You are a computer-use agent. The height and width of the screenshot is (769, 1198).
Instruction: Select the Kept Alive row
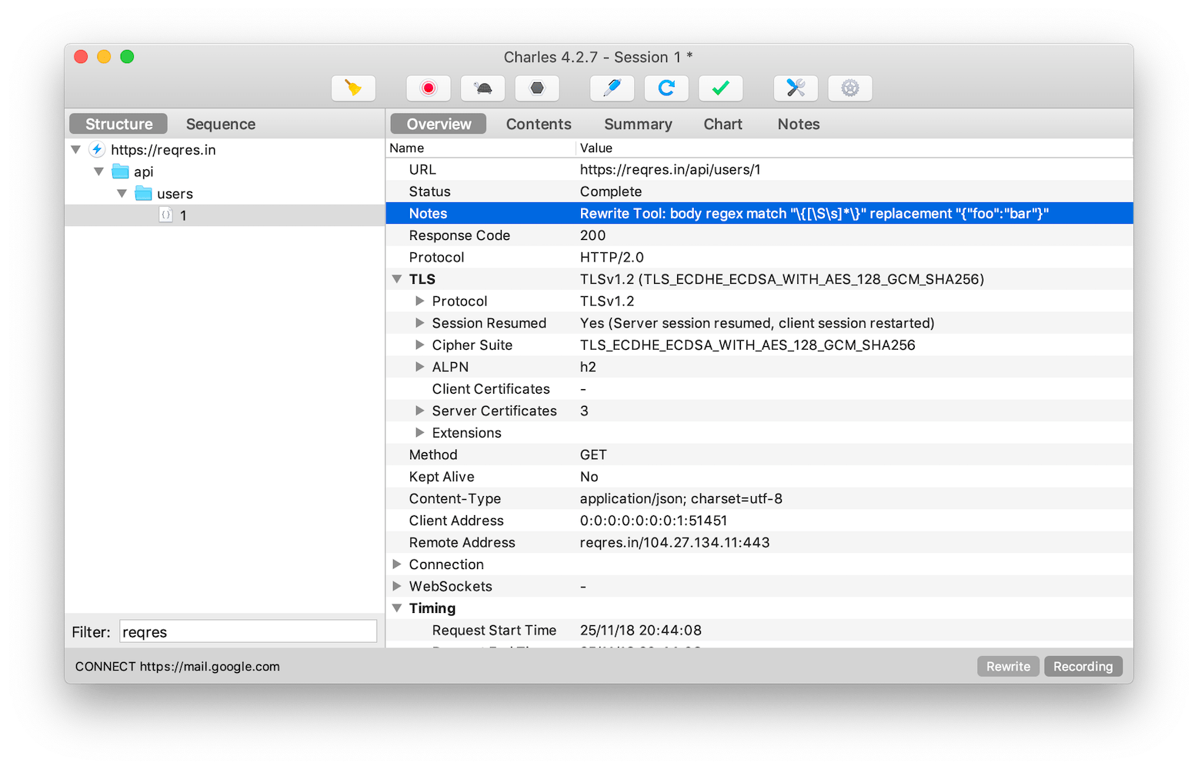coord(759,477)
